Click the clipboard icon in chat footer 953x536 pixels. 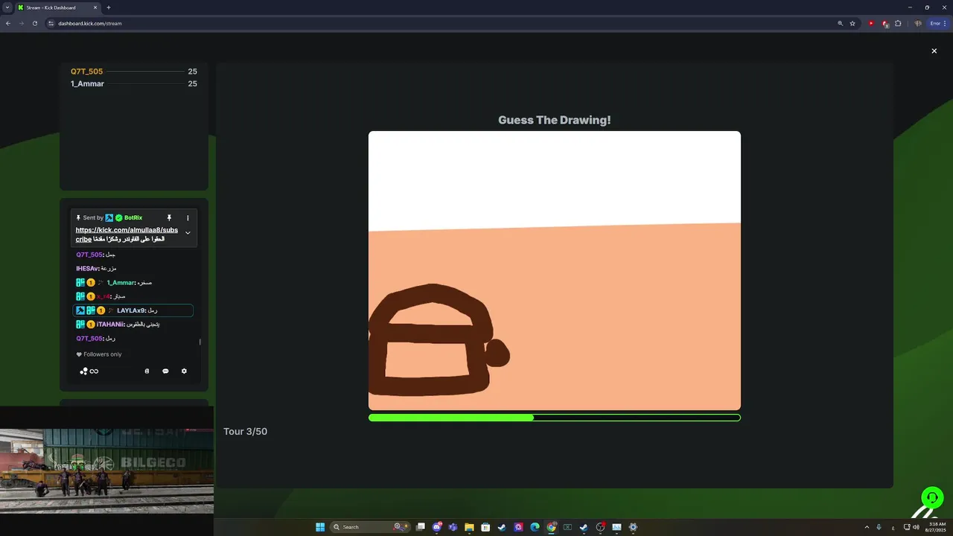point(147,371)
